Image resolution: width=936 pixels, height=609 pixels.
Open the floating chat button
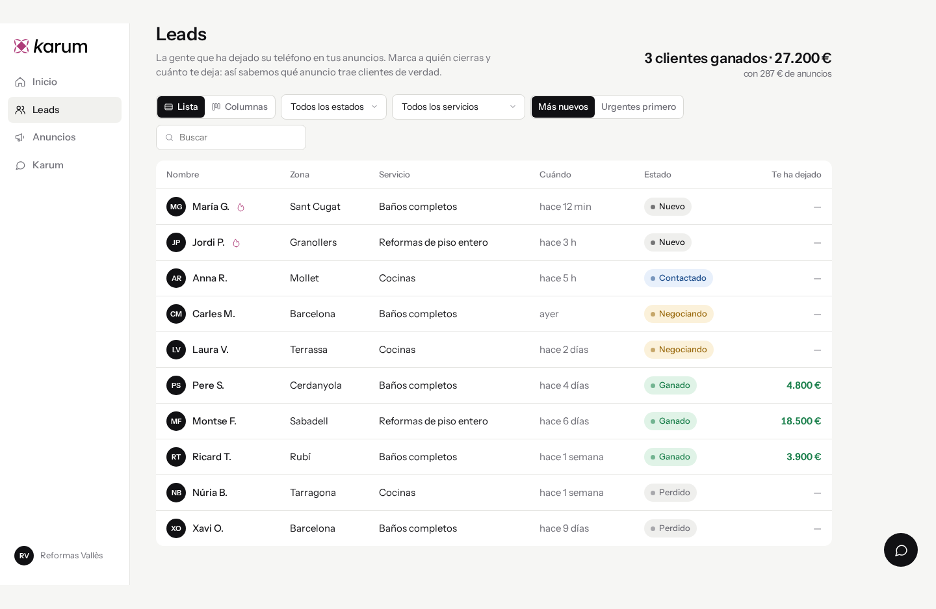(901, 550)
